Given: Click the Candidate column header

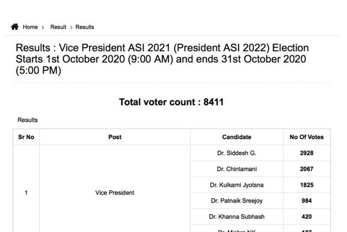Looking at the screenshot, I should tap(237, 137).
